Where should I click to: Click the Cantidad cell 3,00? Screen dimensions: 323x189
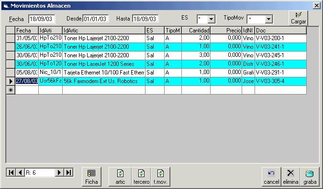tap(196, 55)
